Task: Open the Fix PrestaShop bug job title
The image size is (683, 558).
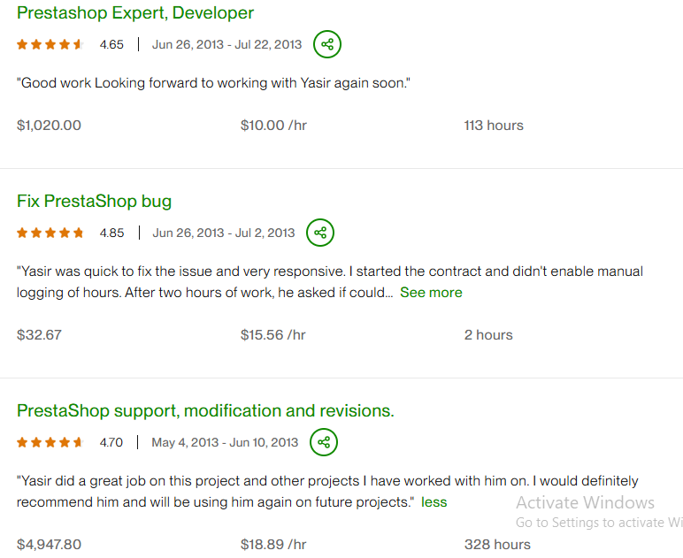Action: pyautogui.click(x=94, y=202)
